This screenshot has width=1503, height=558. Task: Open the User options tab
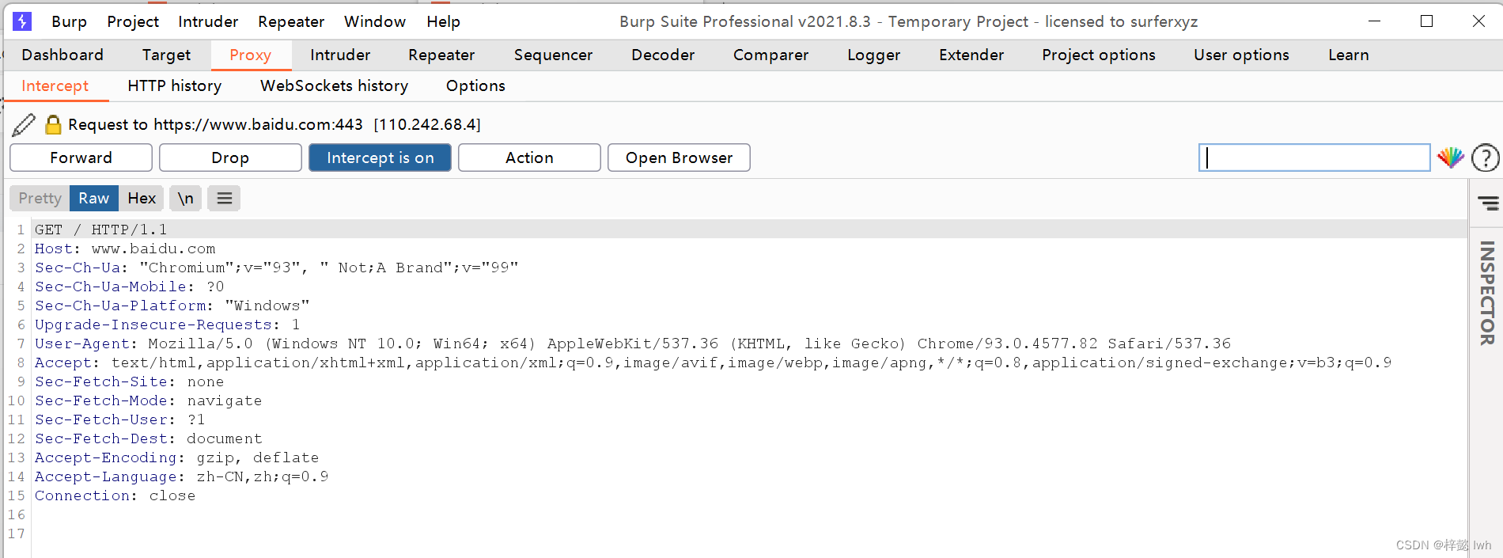click(x=1241, y=55)
